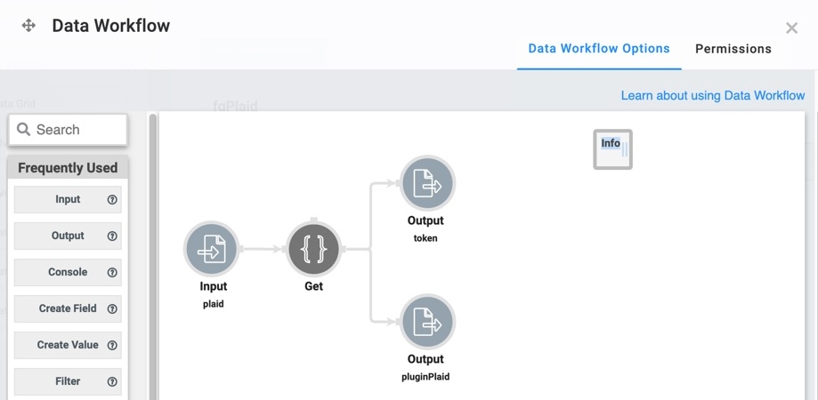The image size is (818, 400).
Task: Open help for the Filter operator
Action: [112, 381]
